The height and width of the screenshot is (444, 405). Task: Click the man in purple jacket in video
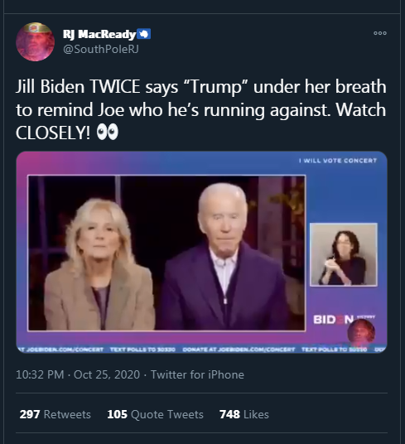[224, 256]
